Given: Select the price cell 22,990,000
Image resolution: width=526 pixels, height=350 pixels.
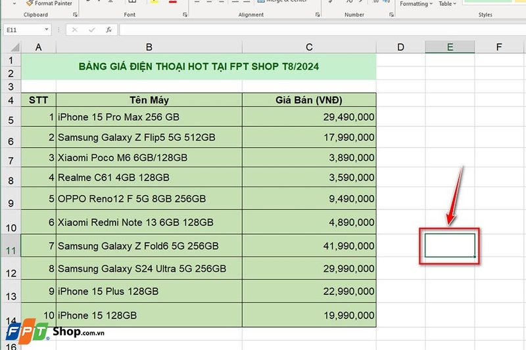Looking at the screenshot, I should (309, 291).
